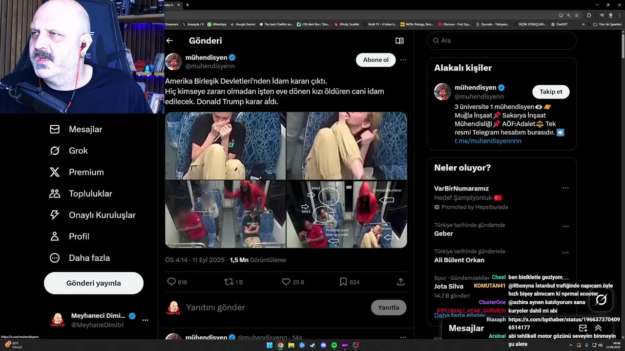Open options dots on mühendisyen's 14s reply
This screenshot has height=351, width=625.
click(403, 337)
